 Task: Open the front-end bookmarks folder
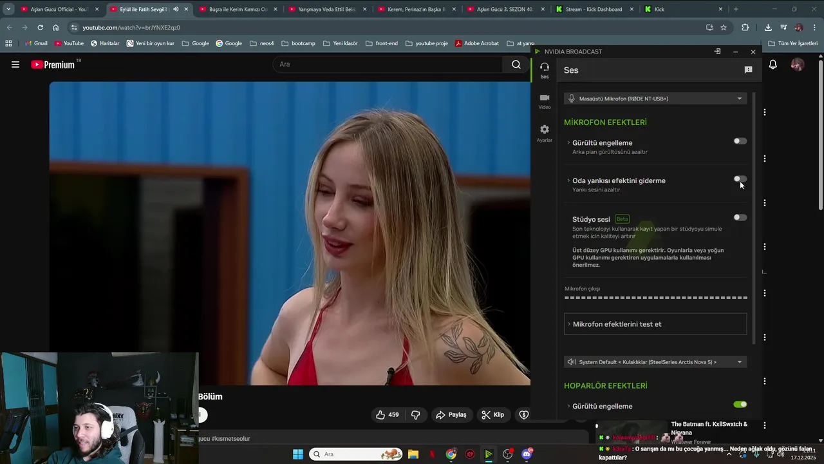381,43
